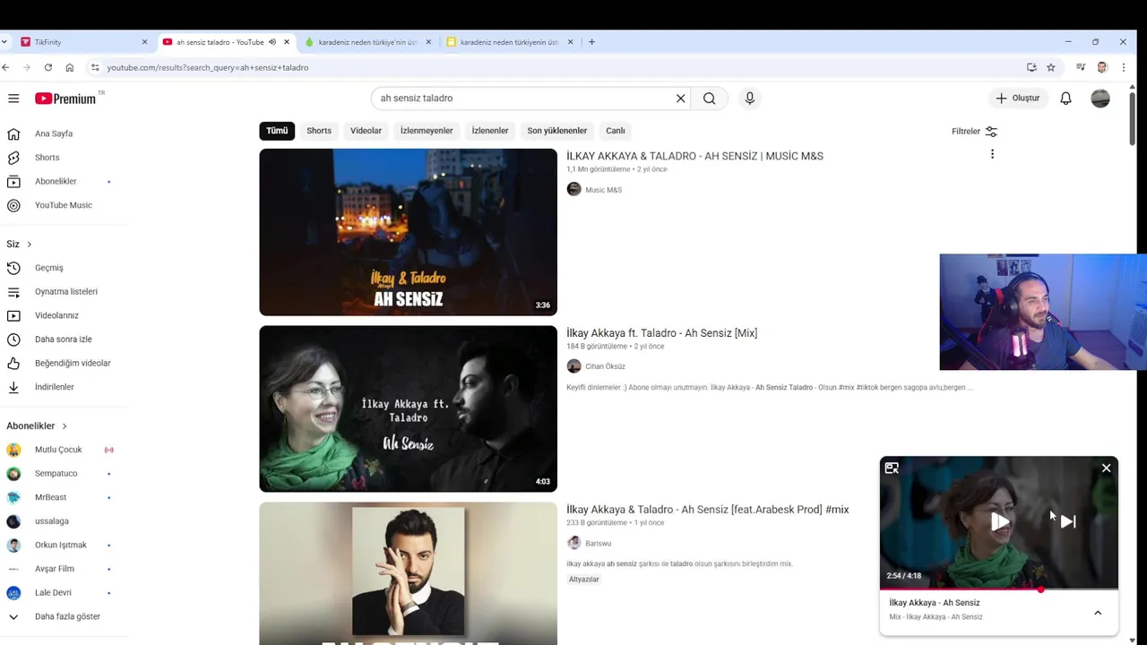Close the miniplayer
Viewport: 1147px width, 645px height.
click(x=1107, y=468)
